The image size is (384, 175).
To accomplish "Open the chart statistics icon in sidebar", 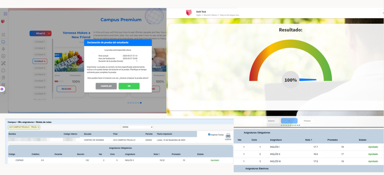I will click(3, 56).
